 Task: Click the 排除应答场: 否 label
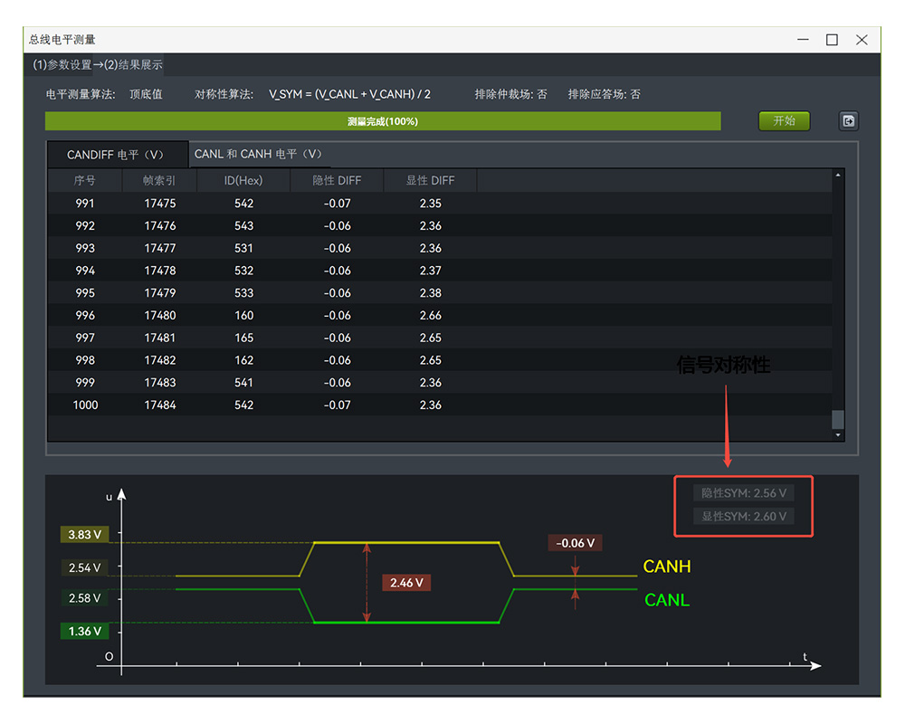click(604, 94)
